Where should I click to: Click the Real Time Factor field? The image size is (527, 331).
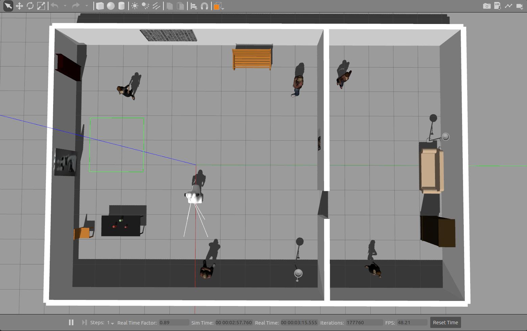(x=174, y=323)
